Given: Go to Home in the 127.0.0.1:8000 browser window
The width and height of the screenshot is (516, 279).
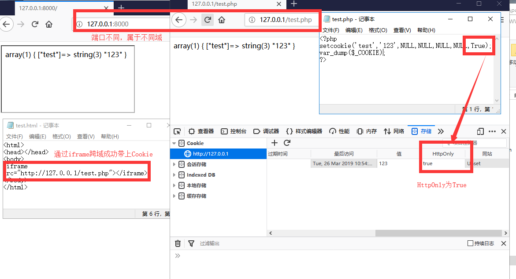Looking at the screenshot, I should 49,24.
